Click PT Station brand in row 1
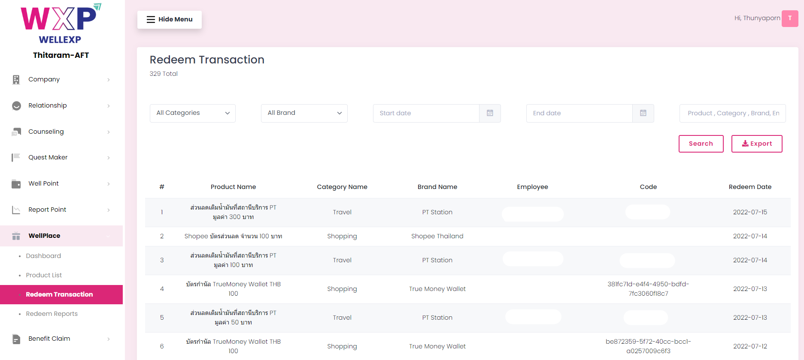 tap(437, 212)
